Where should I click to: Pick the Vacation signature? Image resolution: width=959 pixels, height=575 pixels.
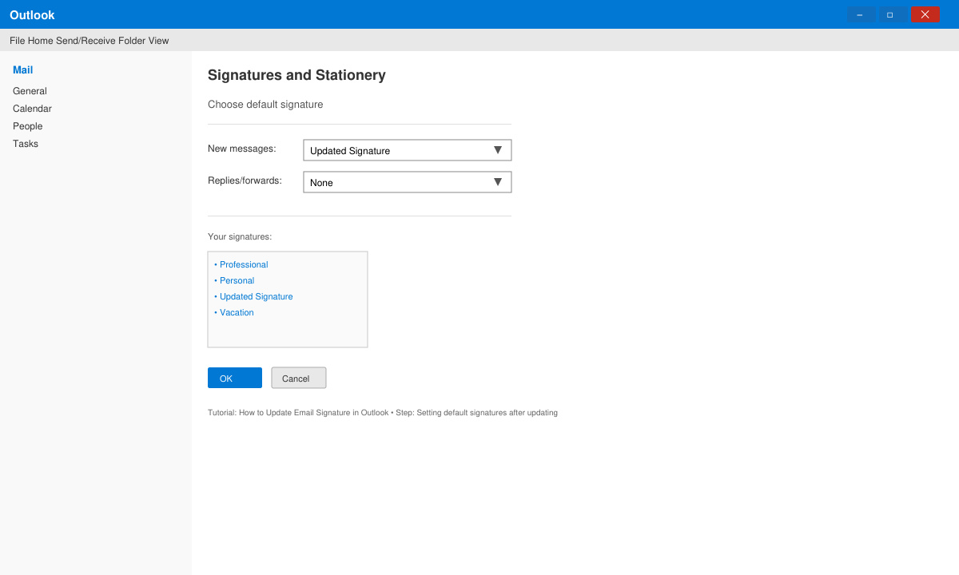point(234,312)
